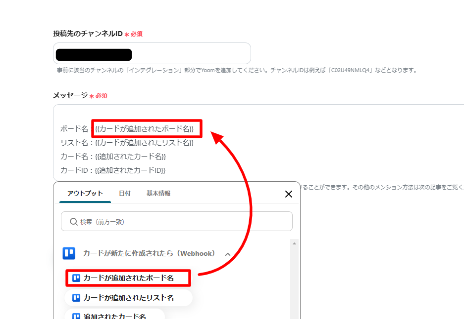Click the {{カードが追加されたリスト名}} placeholder in the message

click(x=145, y=143)
